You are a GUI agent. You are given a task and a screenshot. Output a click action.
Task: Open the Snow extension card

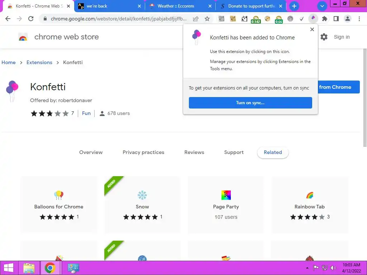tap(142, 204)
